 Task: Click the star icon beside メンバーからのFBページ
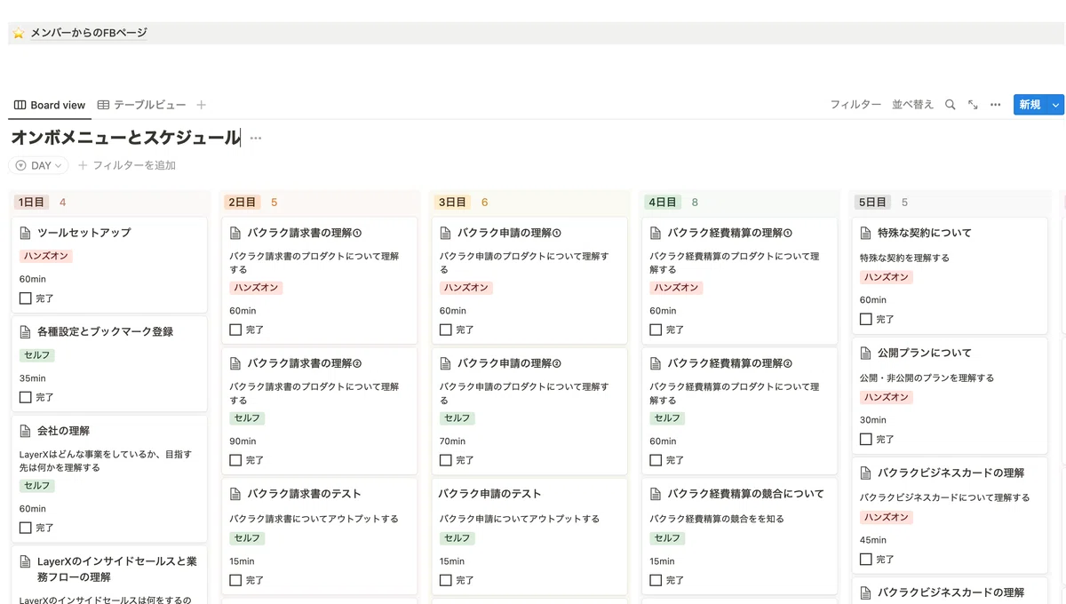pyautogui.click(x=19, y=33)
